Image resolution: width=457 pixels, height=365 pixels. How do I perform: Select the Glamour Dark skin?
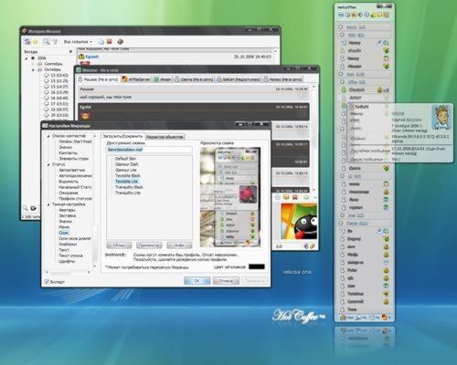[127, 164]
